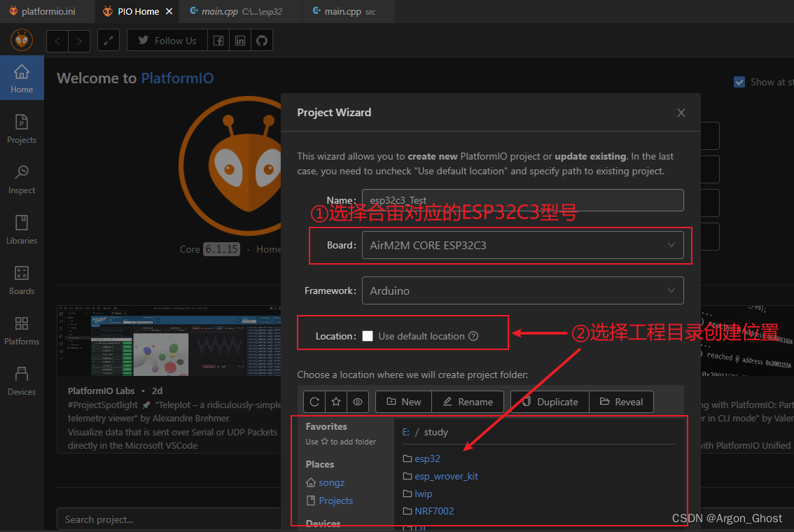Switch to the platformio.ini tab
The height and width of the screenshot is (532, 794).
coord(47,11)
